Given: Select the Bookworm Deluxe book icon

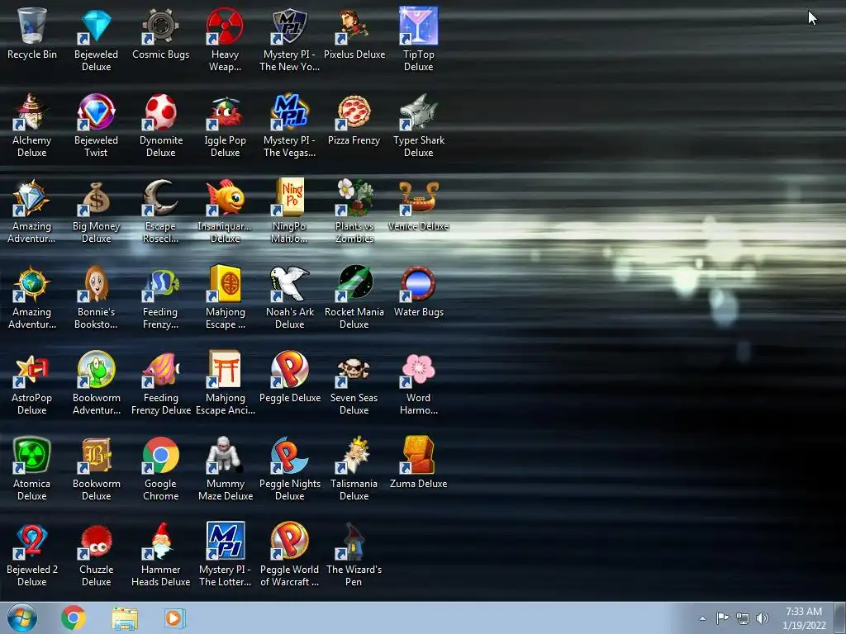Looking at the screenshot, I should point(96,455).
